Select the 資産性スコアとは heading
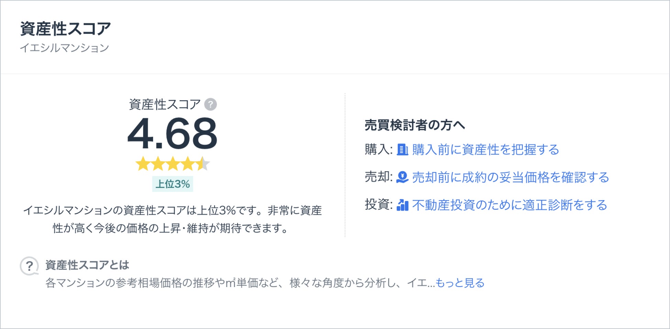Image resolution: width=670 pixels, height=329 pixels. pos(87,265)
